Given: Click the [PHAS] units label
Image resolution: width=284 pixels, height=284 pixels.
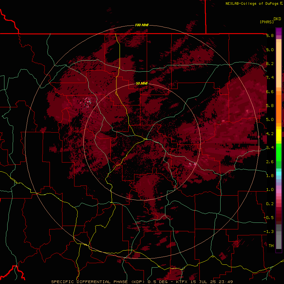Looking at the screenshot, I should click(267, 22).
